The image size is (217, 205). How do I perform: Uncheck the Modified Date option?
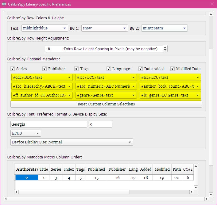pos(172,69)
